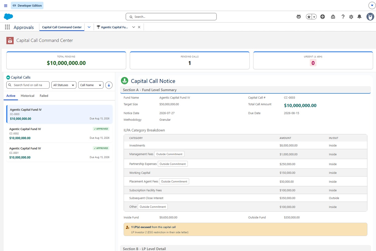Click the Inside Fund $9,650,000.00 value

(168, 217)
